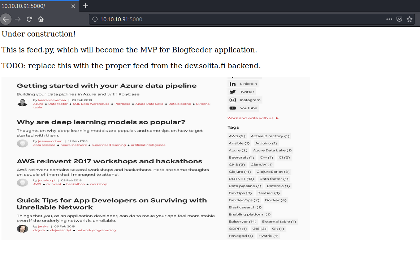Click kaarelkorvemaa author avatar thumbnail
The height and width of the screenshot is (254, 420).
(22, 102)
